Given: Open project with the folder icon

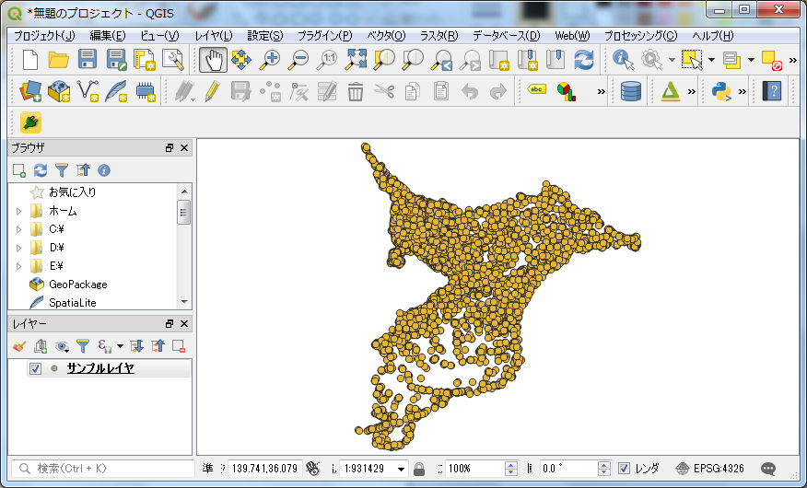Looking at the screenshot, I should (59, 60).
